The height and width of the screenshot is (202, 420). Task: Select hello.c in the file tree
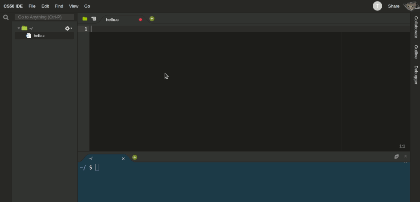tap(44, 36)
